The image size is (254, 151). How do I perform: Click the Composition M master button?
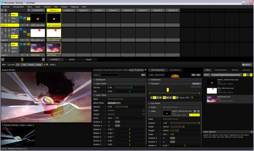(29, 10)
